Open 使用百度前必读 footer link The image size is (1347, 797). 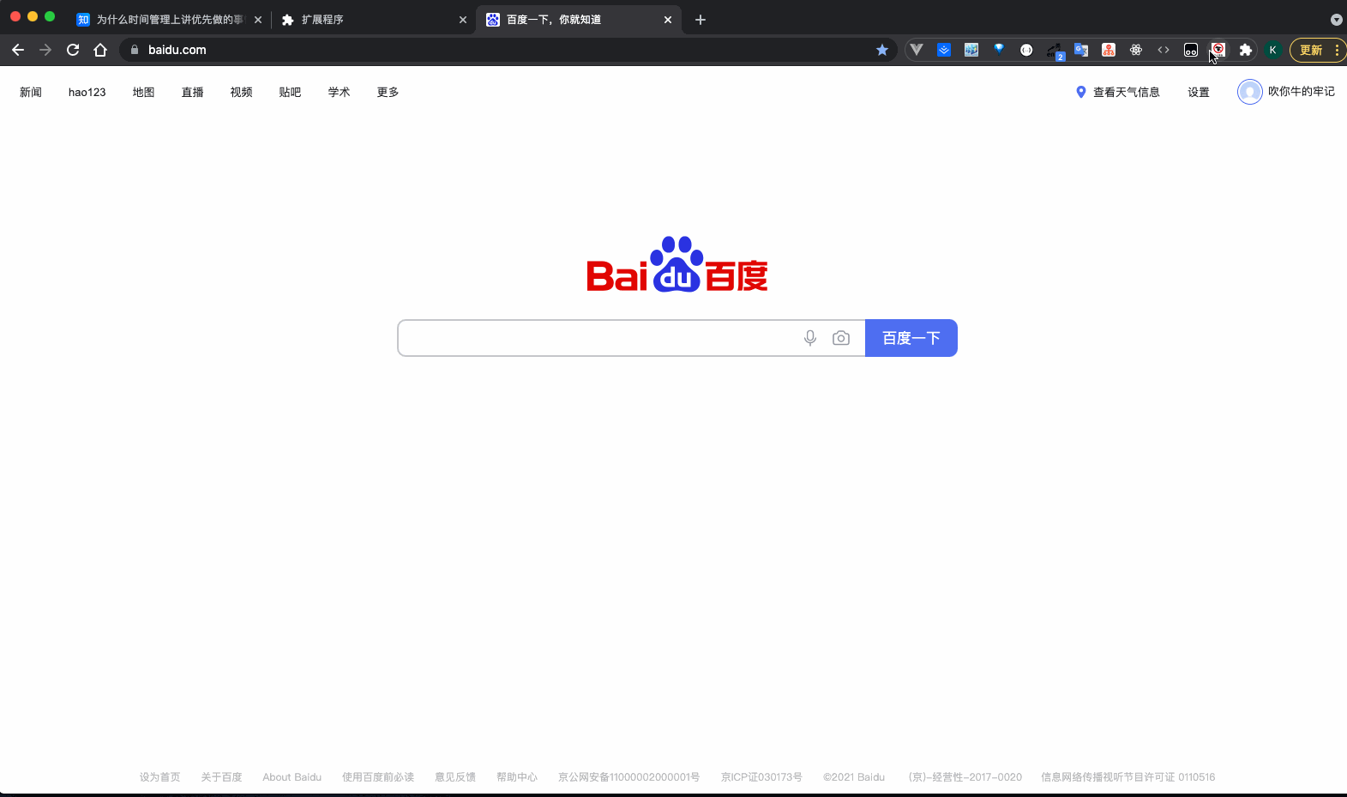click(x=378, y=777)
